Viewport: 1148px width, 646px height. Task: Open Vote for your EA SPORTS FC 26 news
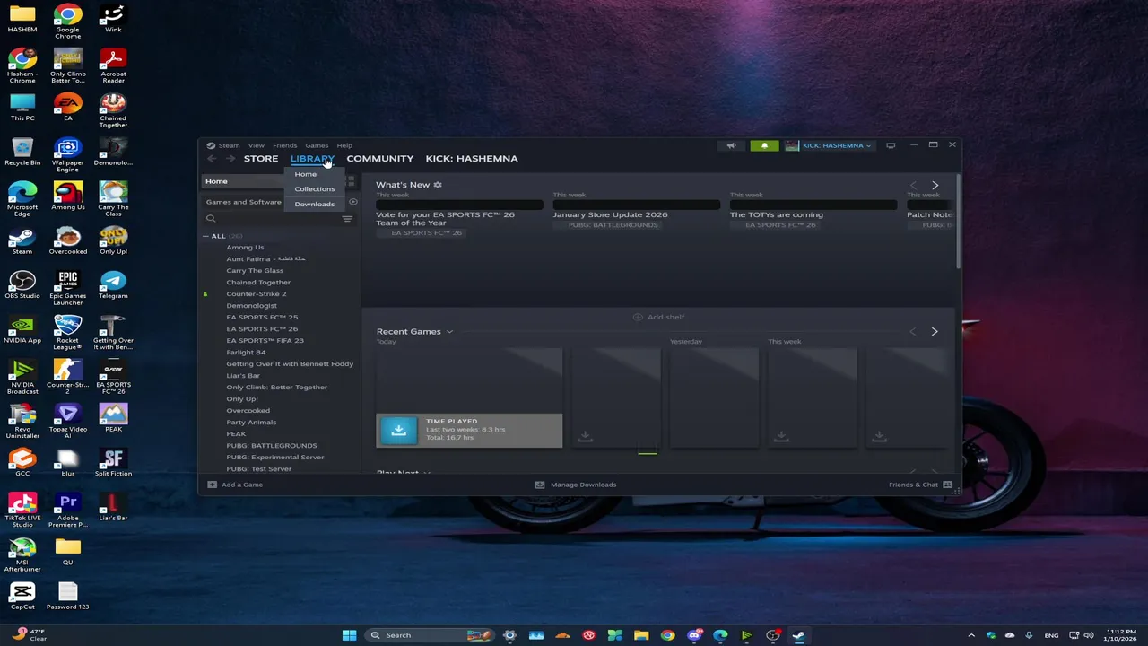pyautogui.click(x=446, y=219)
